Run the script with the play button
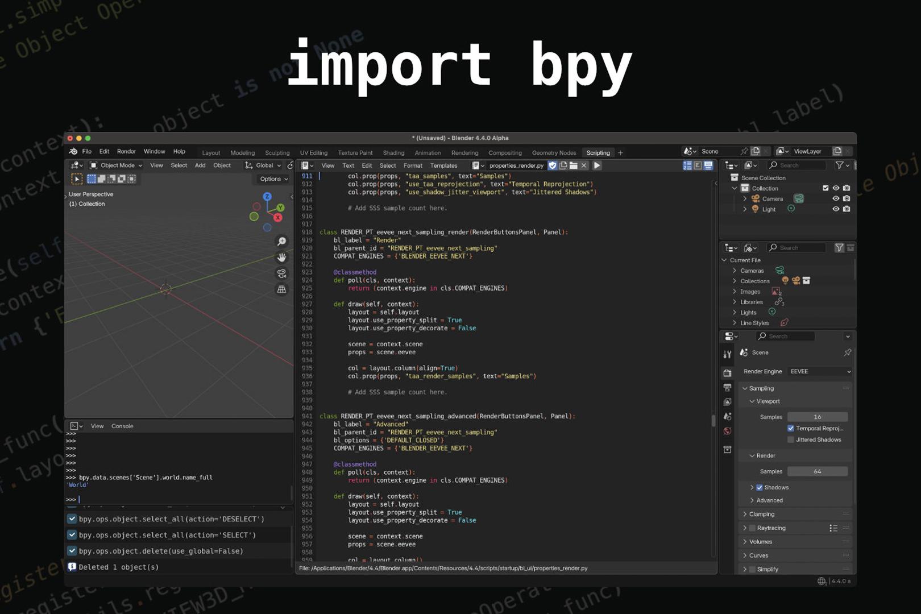921x614 pixels. pyautogui.click(x=597, y=165)
